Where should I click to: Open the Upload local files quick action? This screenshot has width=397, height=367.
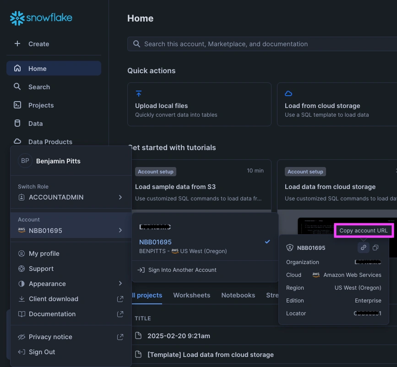tap(199, 104)
